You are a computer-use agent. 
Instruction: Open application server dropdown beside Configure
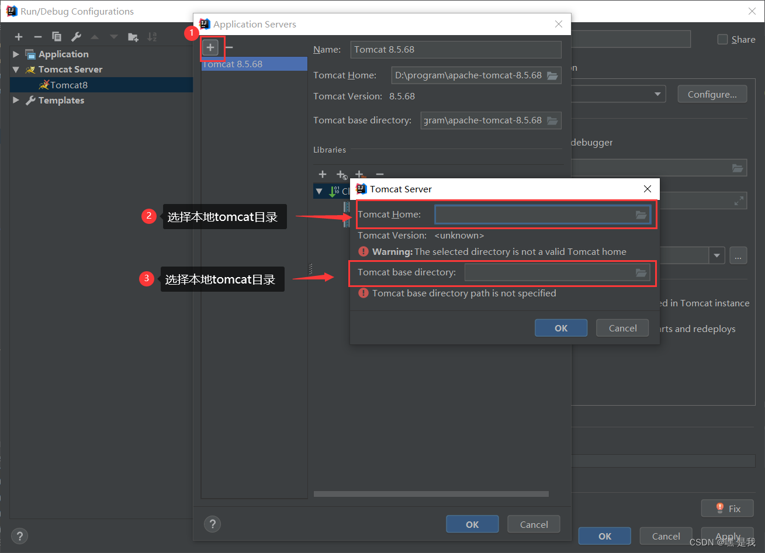(x=657, y=94)
